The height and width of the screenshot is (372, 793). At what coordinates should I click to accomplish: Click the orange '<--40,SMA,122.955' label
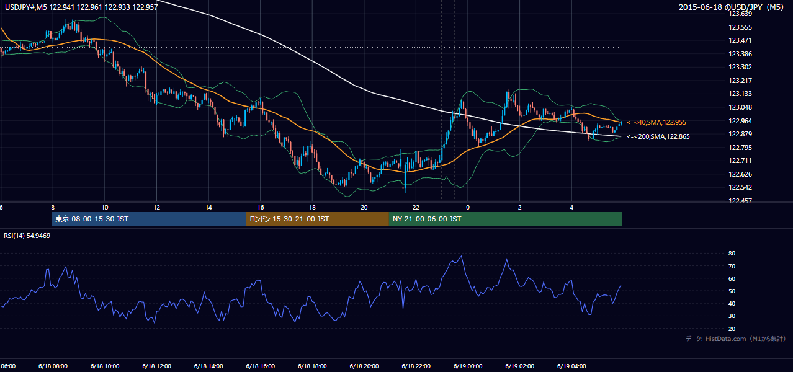pos(656,123)
